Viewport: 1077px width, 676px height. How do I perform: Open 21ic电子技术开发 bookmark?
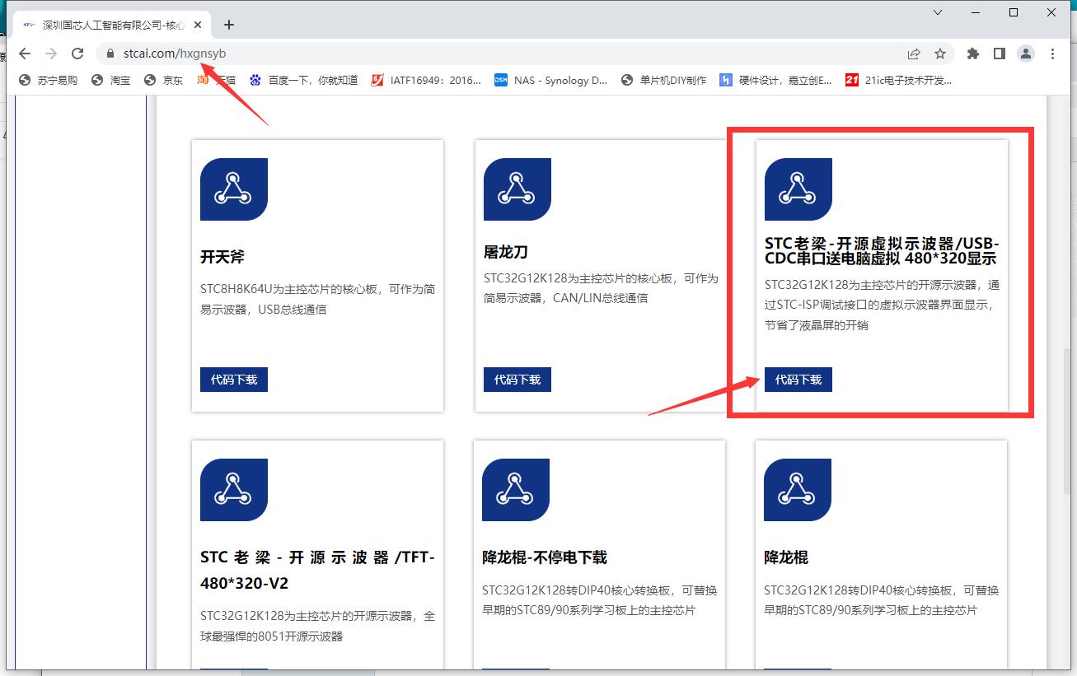click(x=899, y=80)
